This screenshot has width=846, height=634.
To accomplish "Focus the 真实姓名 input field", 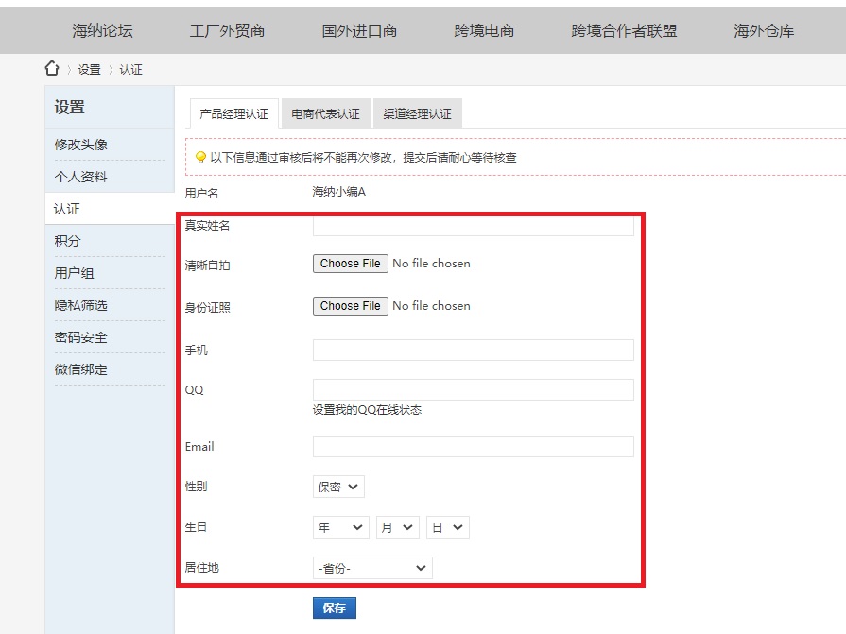I will tap(473, 227).
